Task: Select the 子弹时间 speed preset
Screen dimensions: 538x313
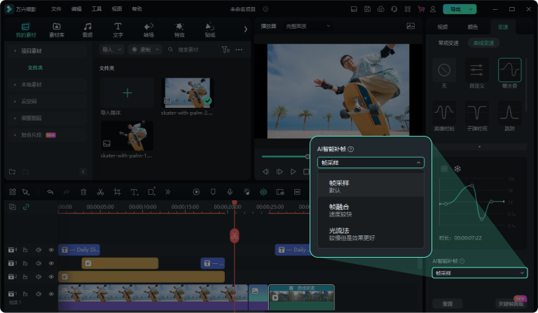Action: click(x=477, y=116)
